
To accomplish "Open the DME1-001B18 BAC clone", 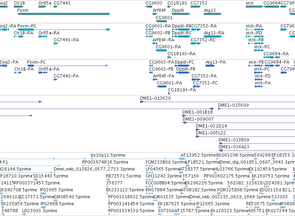I will point(239,116).
